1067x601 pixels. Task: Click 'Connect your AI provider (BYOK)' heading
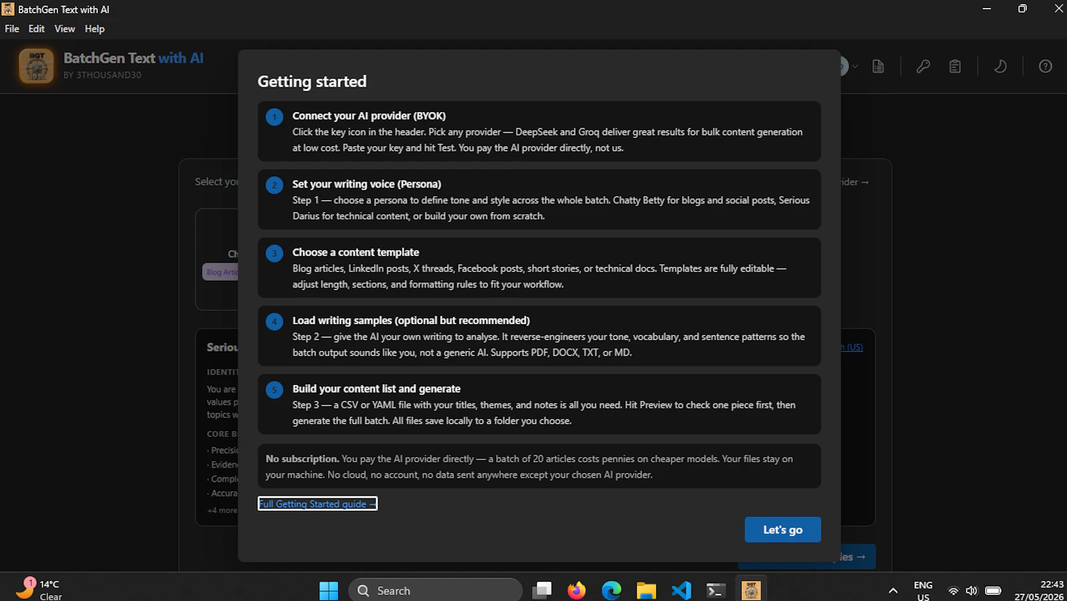point(369,115)
